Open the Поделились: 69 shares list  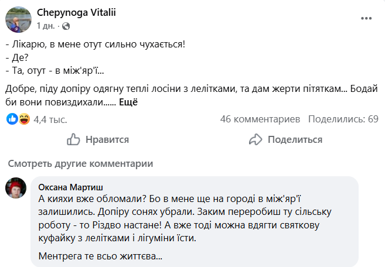click(x=343, y=119)
